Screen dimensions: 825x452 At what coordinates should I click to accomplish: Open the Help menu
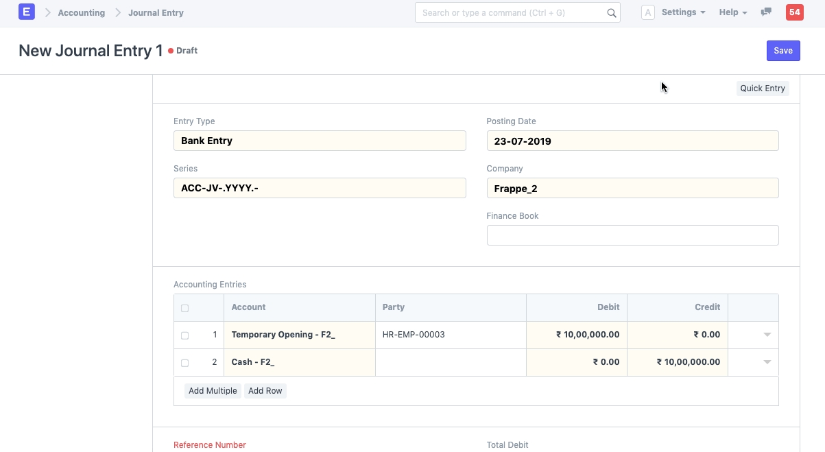coord(732,12)
